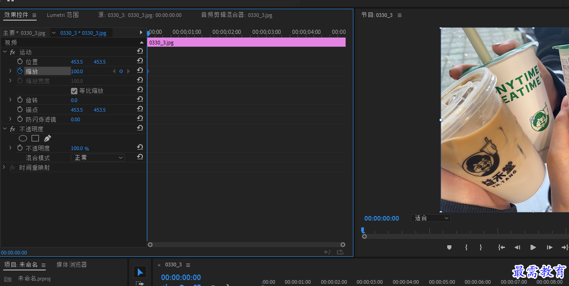The image size is (569, 286).
Task: Collapse the 运动 effect group
Action: tap(5, 52)
